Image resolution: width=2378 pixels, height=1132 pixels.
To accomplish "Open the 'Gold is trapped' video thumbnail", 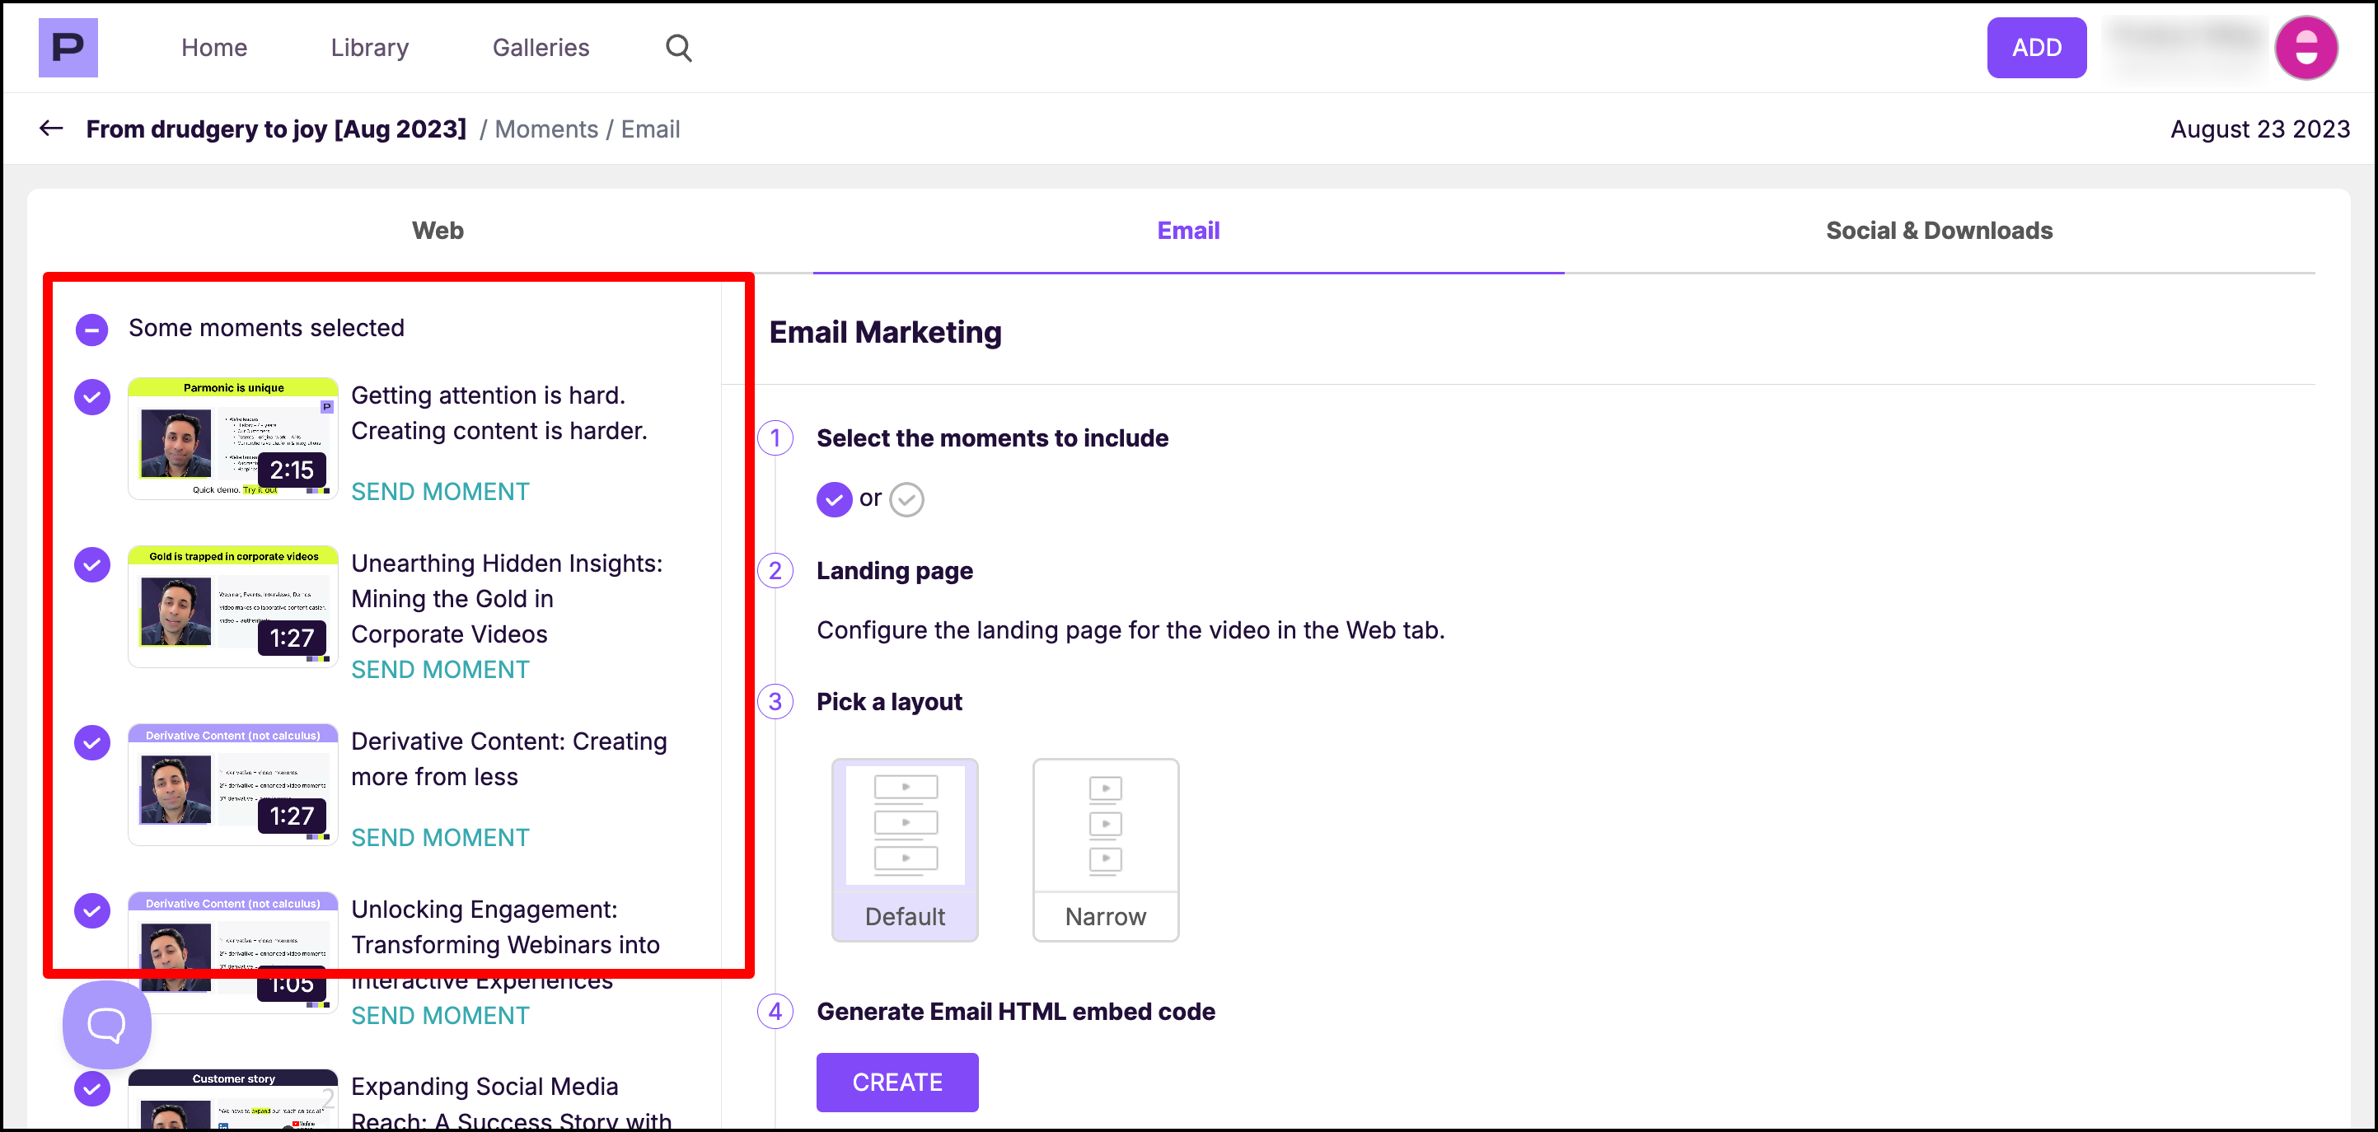I will coord(232,607).
